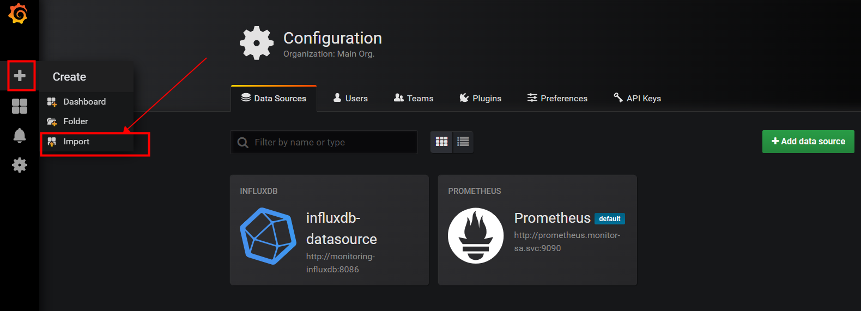Open the Alerting bell icon in sidebar
The width and height of the screenshot is (861, 311).
pos(20,135)
